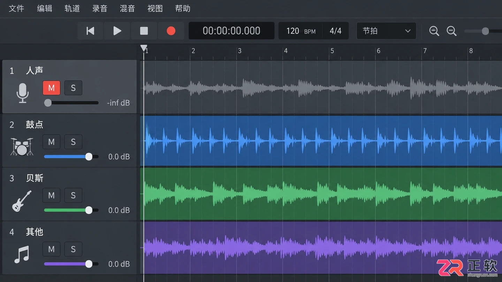The width and height of the screenshot is (502, 282).
Task: Open the 混音 menu
Action: coord(127,8)
